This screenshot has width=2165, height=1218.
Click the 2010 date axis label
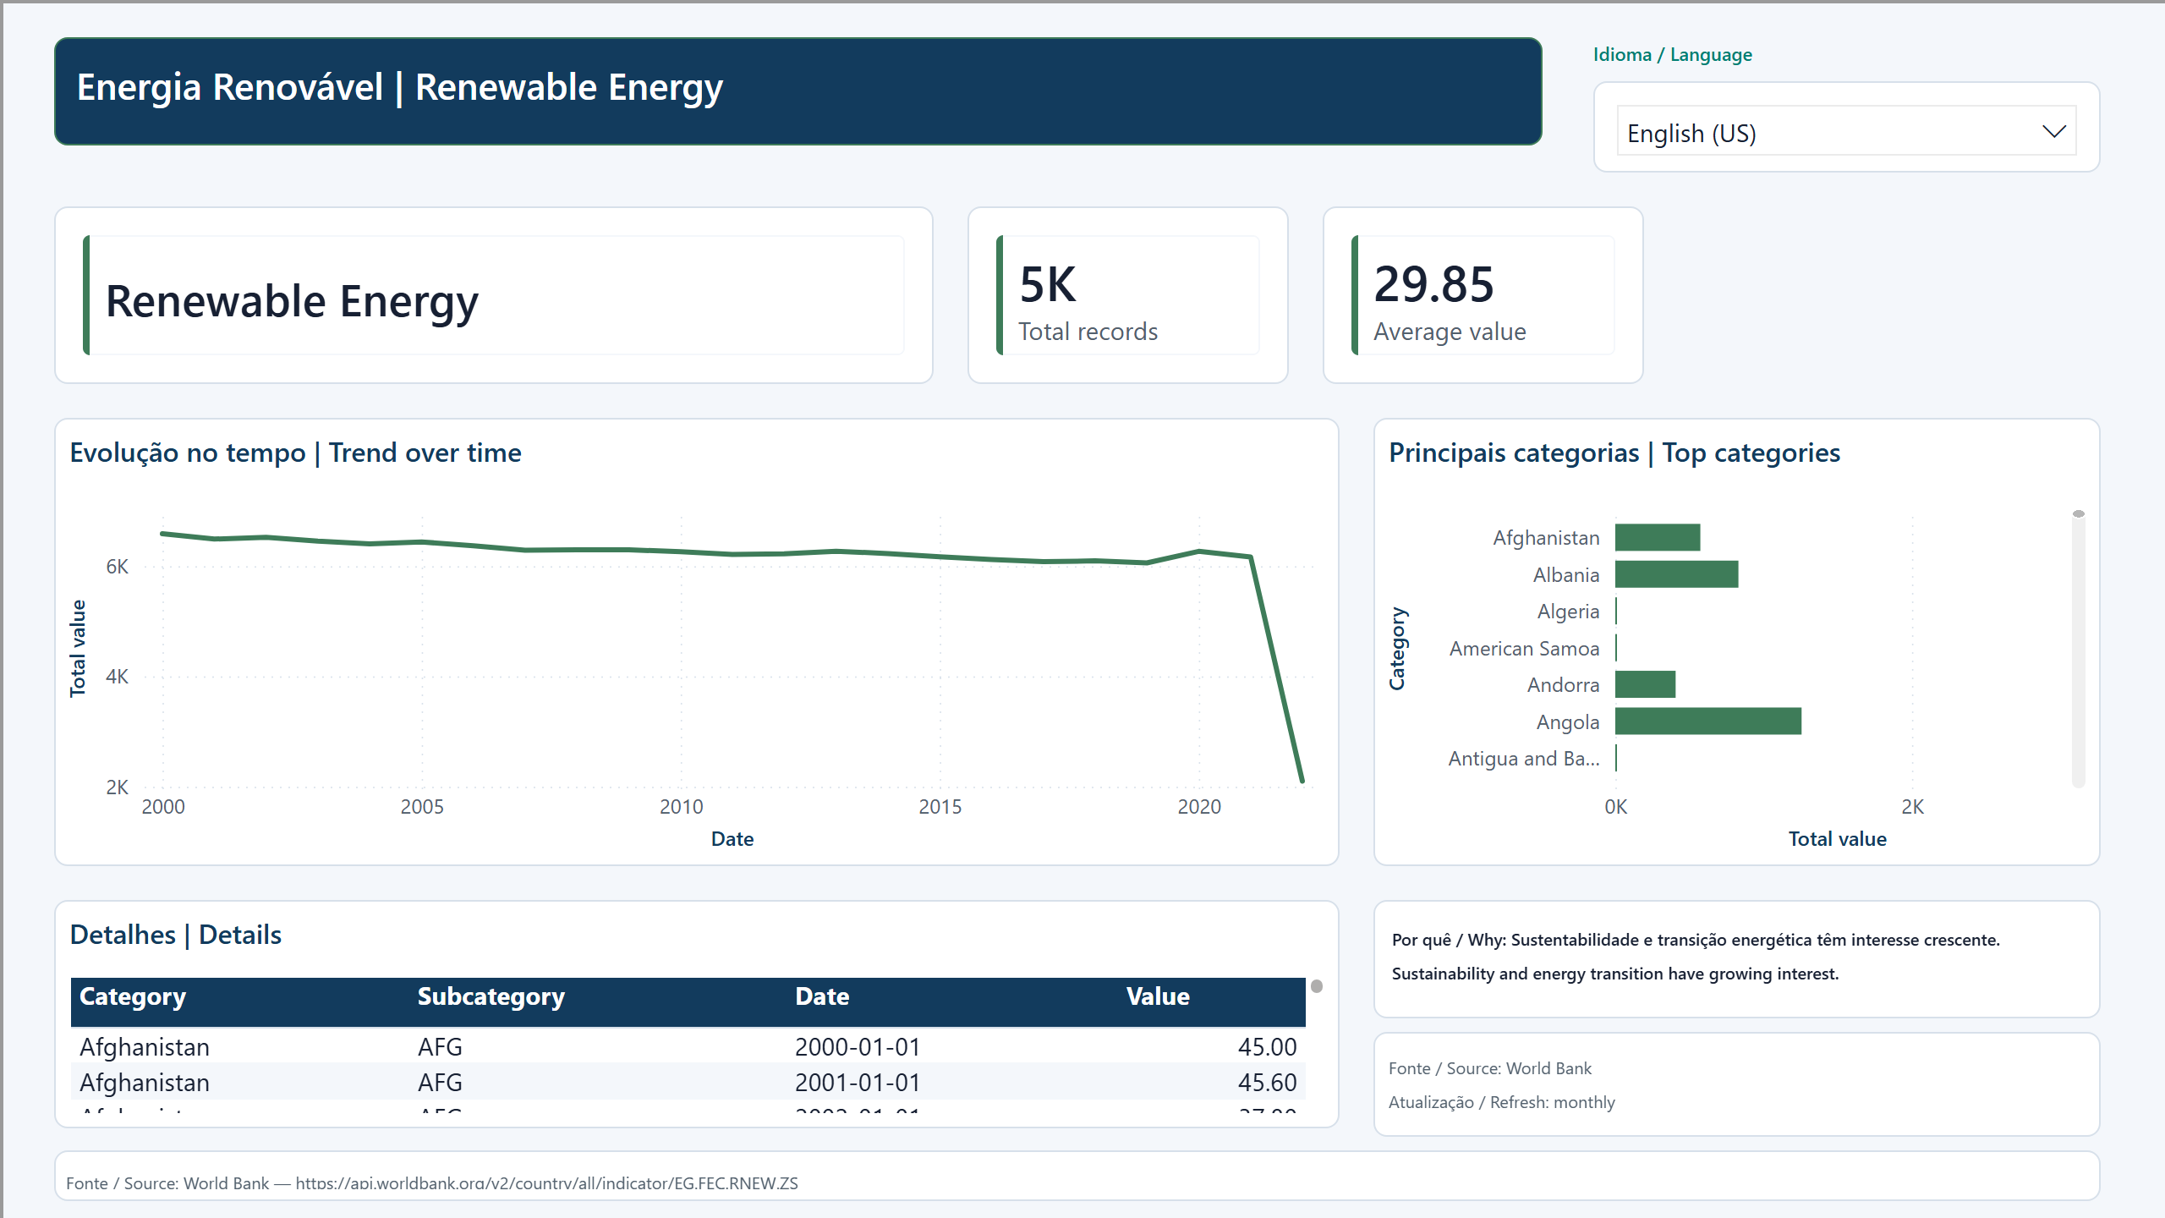[x=682, y=807]
